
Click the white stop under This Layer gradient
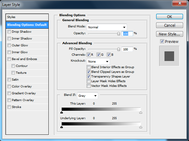(x=141, y=113)
